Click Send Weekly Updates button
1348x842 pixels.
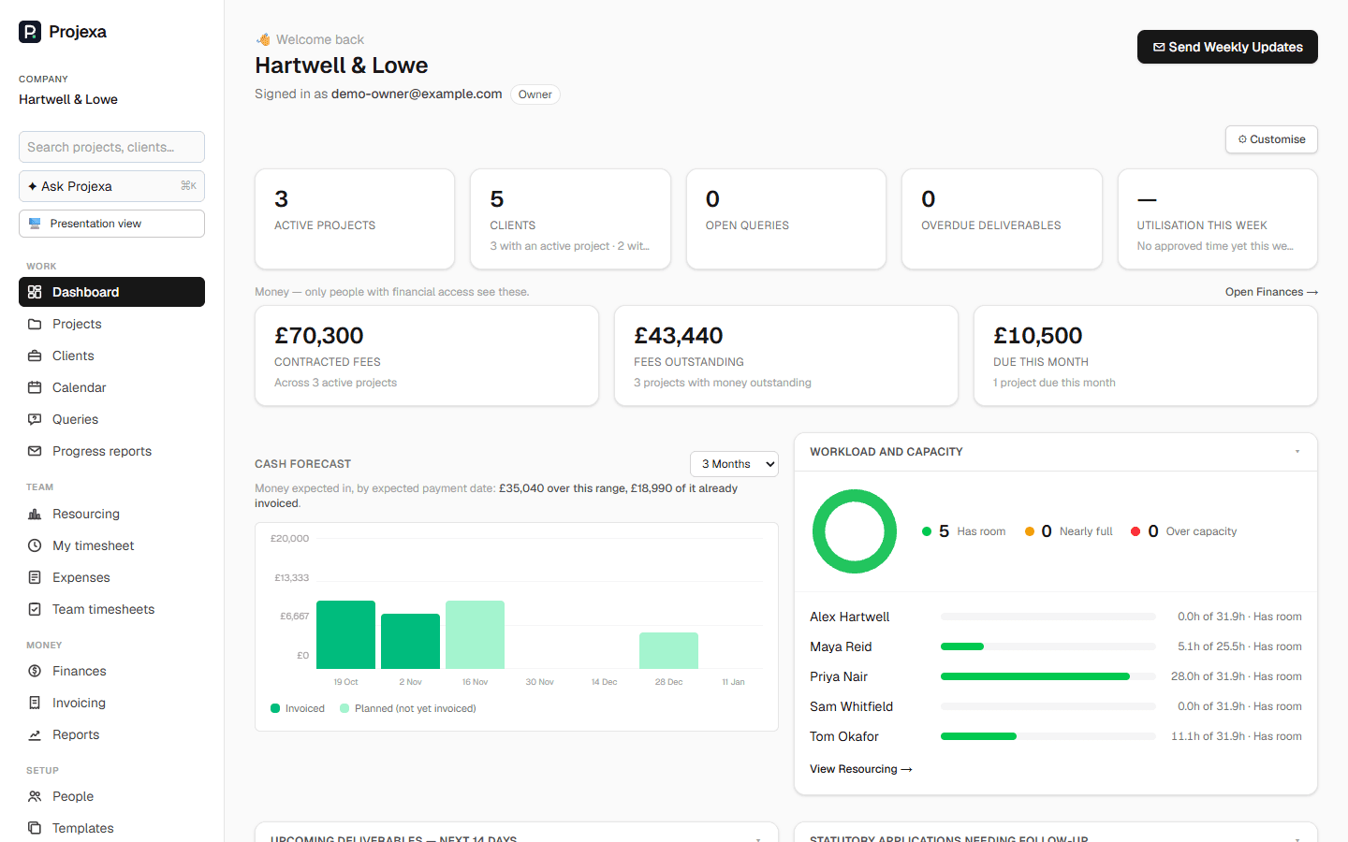click(1227, 47)
